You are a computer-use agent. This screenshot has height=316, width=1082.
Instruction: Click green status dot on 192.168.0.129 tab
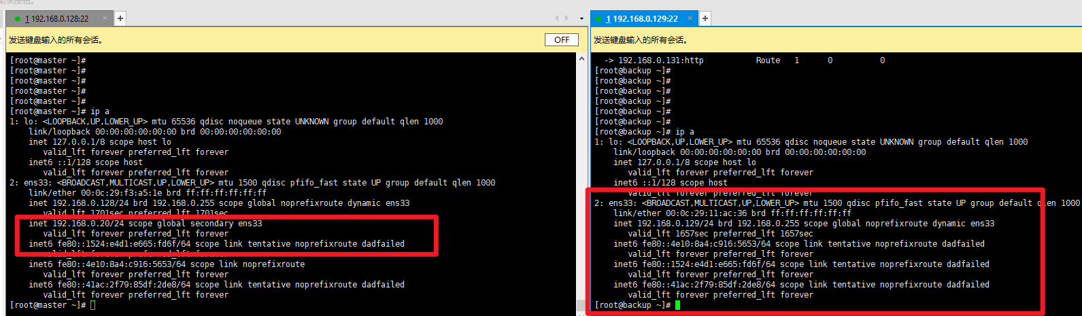point(599,19)
